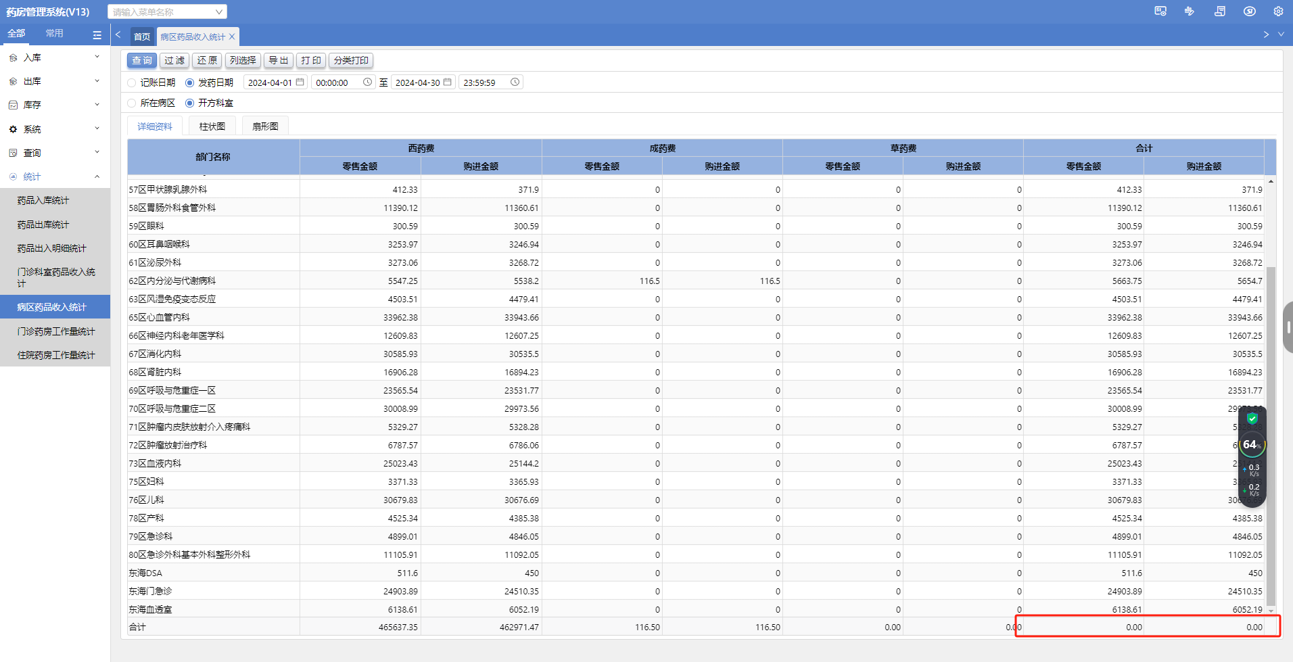Click the 查询 button

point(141,60)
